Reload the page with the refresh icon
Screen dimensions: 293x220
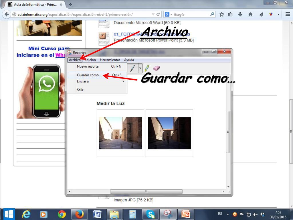click(x=158, y=14)
